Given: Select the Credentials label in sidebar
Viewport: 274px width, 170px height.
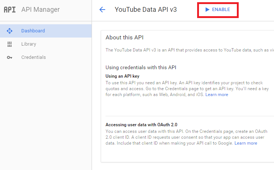Looking at the screenshot, I should click(33, 57).
